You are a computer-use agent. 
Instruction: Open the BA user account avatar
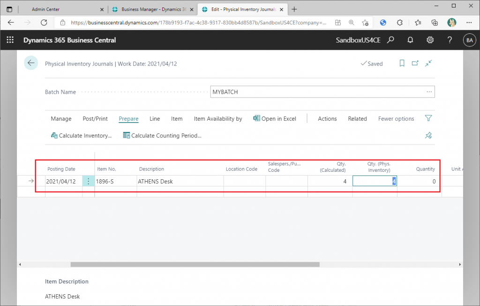click(x=470, y=40)
